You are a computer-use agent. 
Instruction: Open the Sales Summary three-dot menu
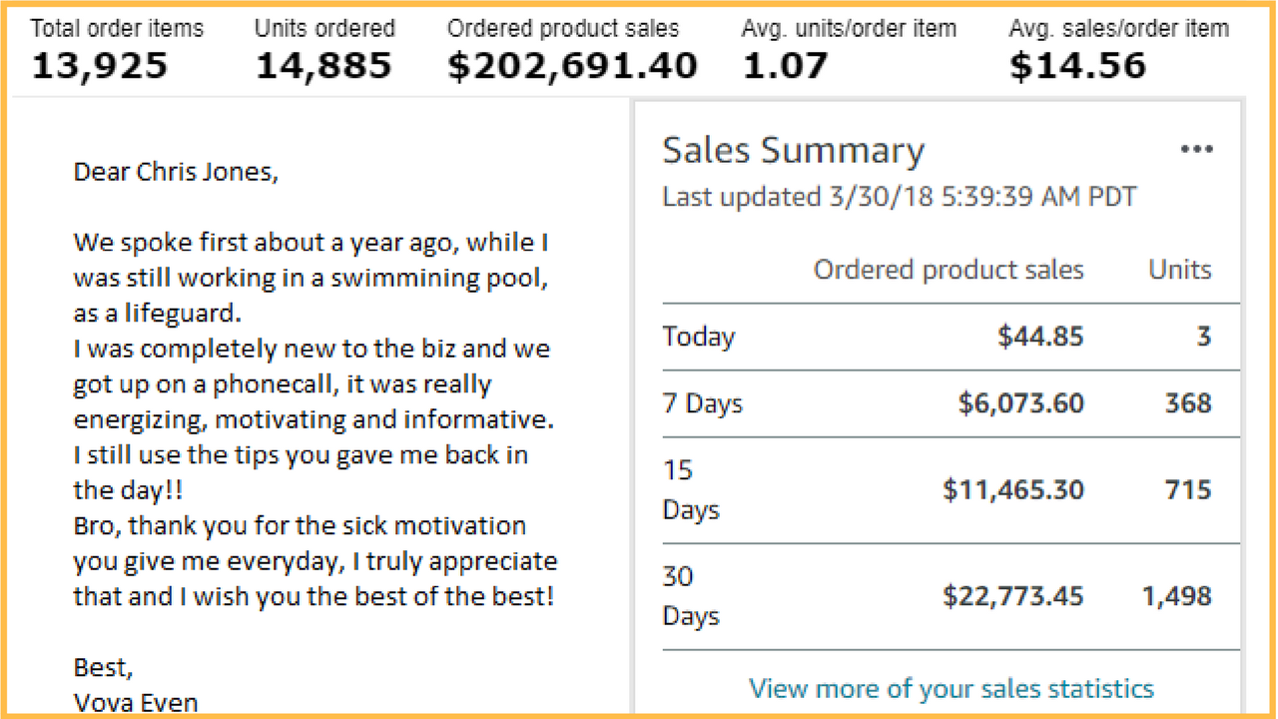tap(1196, 150)
